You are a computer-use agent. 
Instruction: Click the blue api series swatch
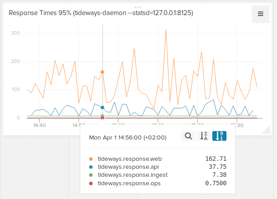coord(91,167)
